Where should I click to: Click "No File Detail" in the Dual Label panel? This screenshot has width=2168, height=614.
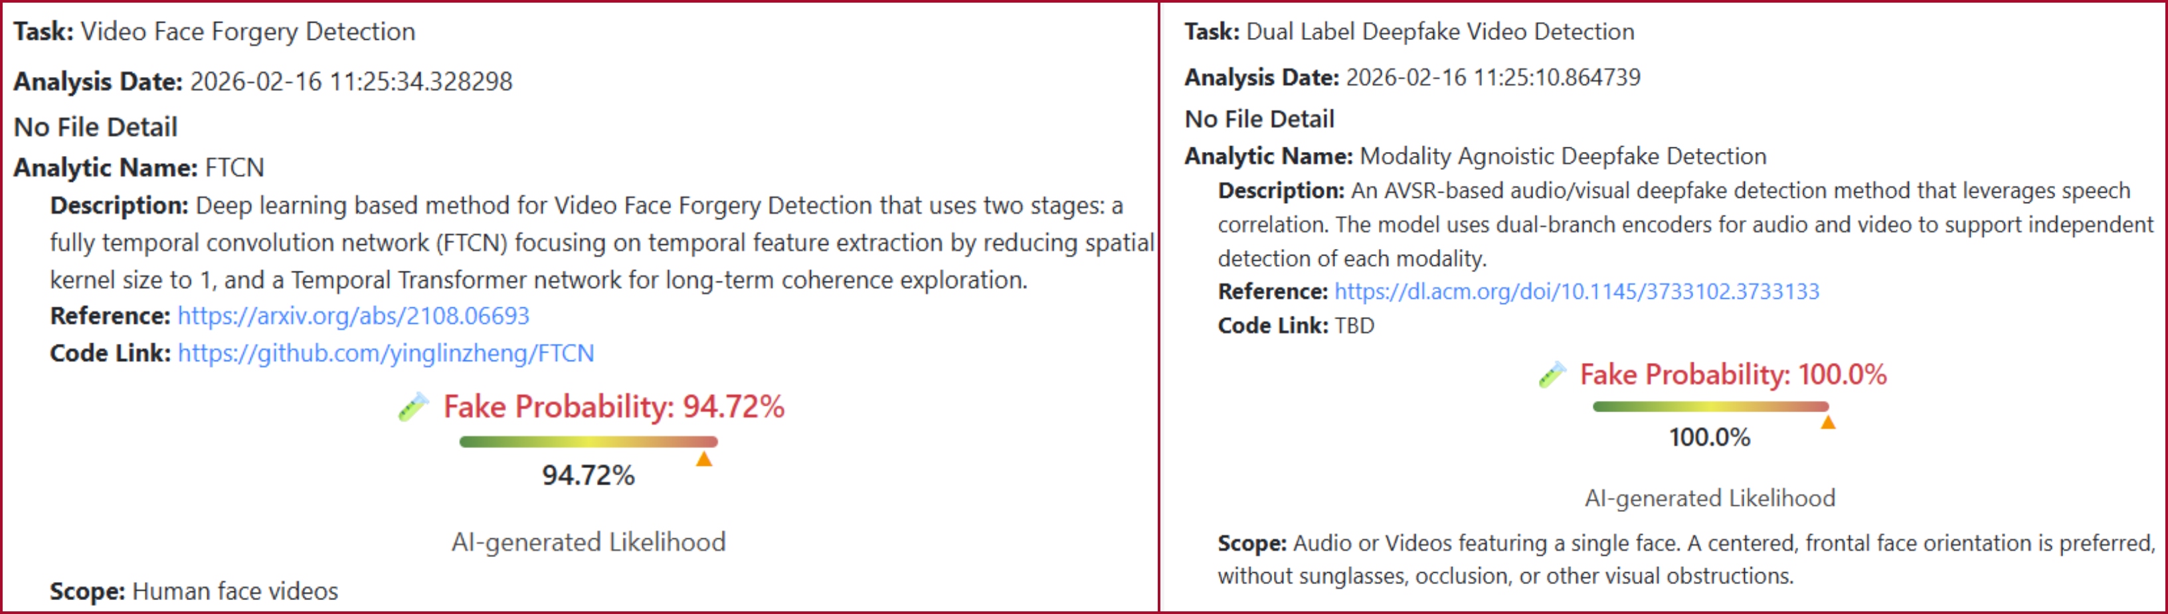[1259, 119]
